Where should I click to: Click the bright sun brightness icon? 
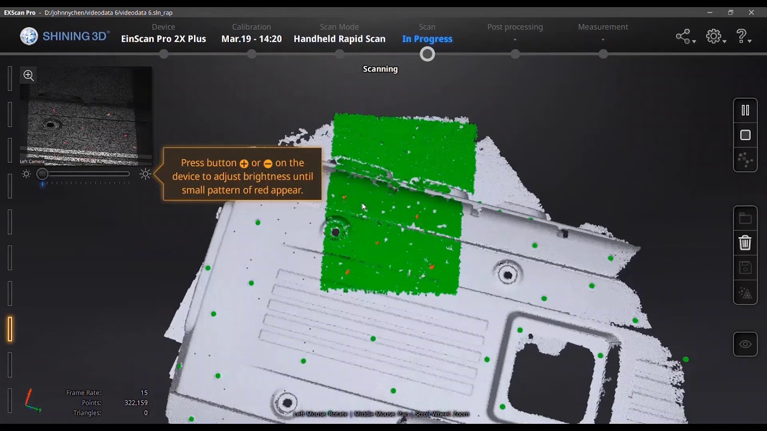tap(145, 174)
